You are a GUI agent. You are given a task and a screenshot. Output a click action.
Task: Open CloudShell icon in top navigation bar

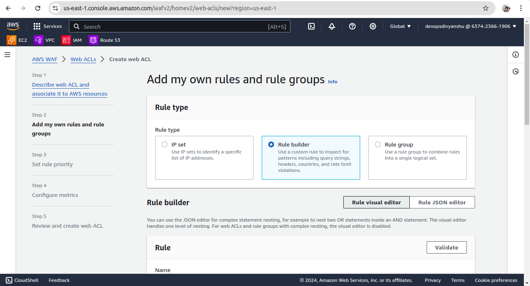tap(311, 26)
